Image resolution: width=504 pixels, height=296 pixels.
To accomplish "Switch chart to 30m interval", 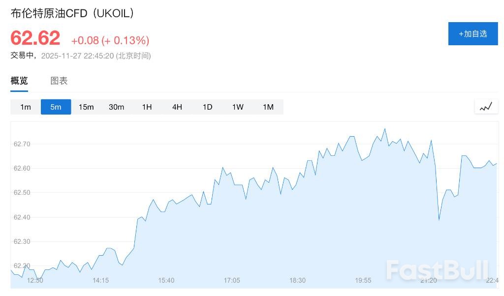I will tap(117, 107).
